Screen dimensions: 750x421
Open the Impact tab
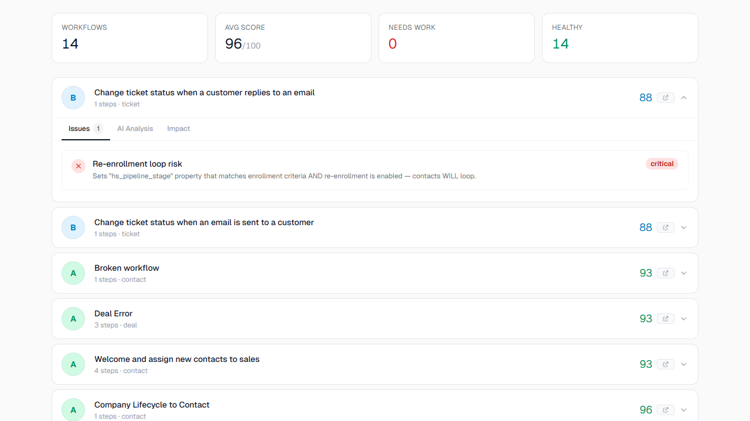click(178, 129)
